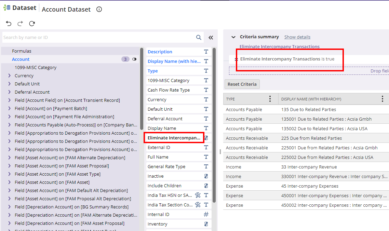
Task: Click the info icon beside Account Dataset
Action: point(99,10)
